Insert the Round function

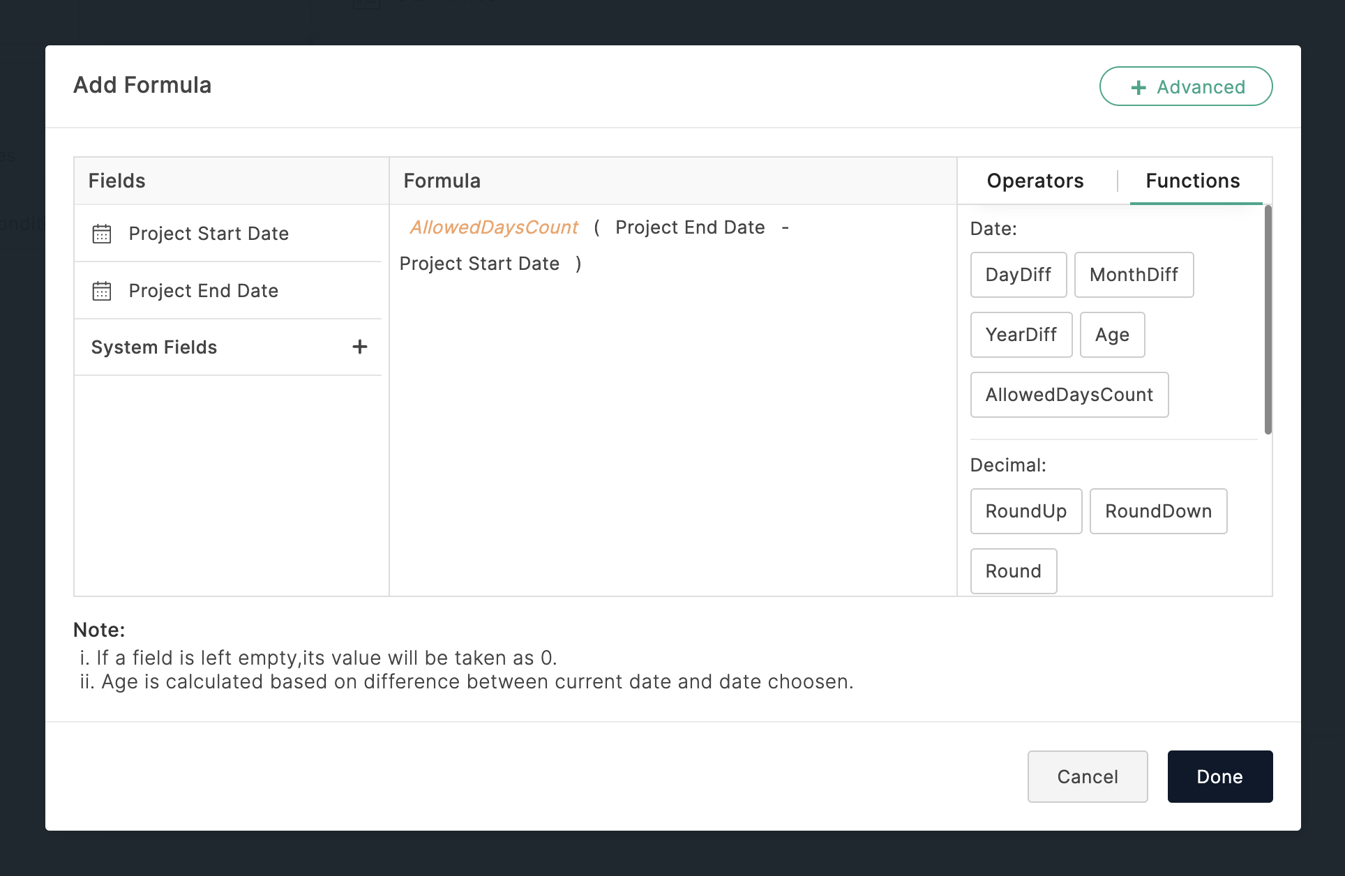click(1014, 571)
